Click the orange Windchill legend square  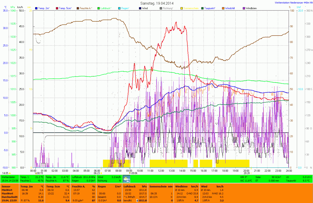coord(223,8)
